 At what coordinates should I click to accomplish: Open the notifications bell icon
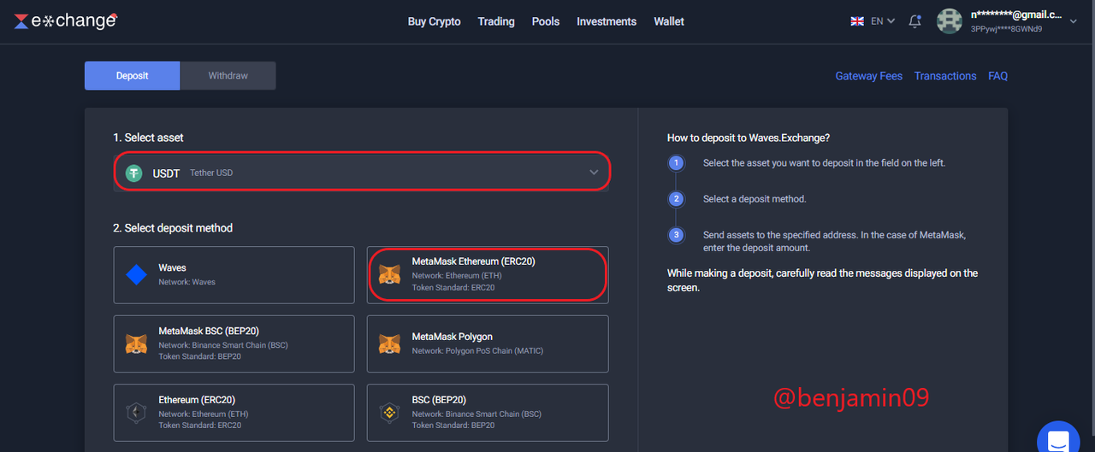point(914,21)
